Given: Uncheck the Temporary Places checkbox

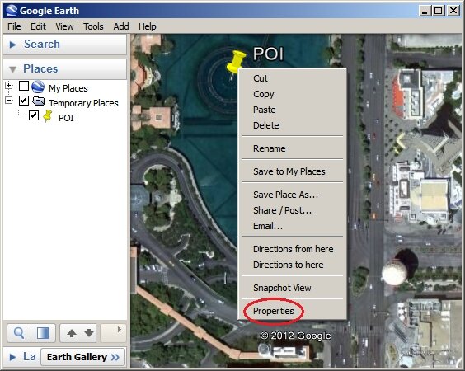Looking at the screenshot, I should pyautogui.click(x=24, y=101).
